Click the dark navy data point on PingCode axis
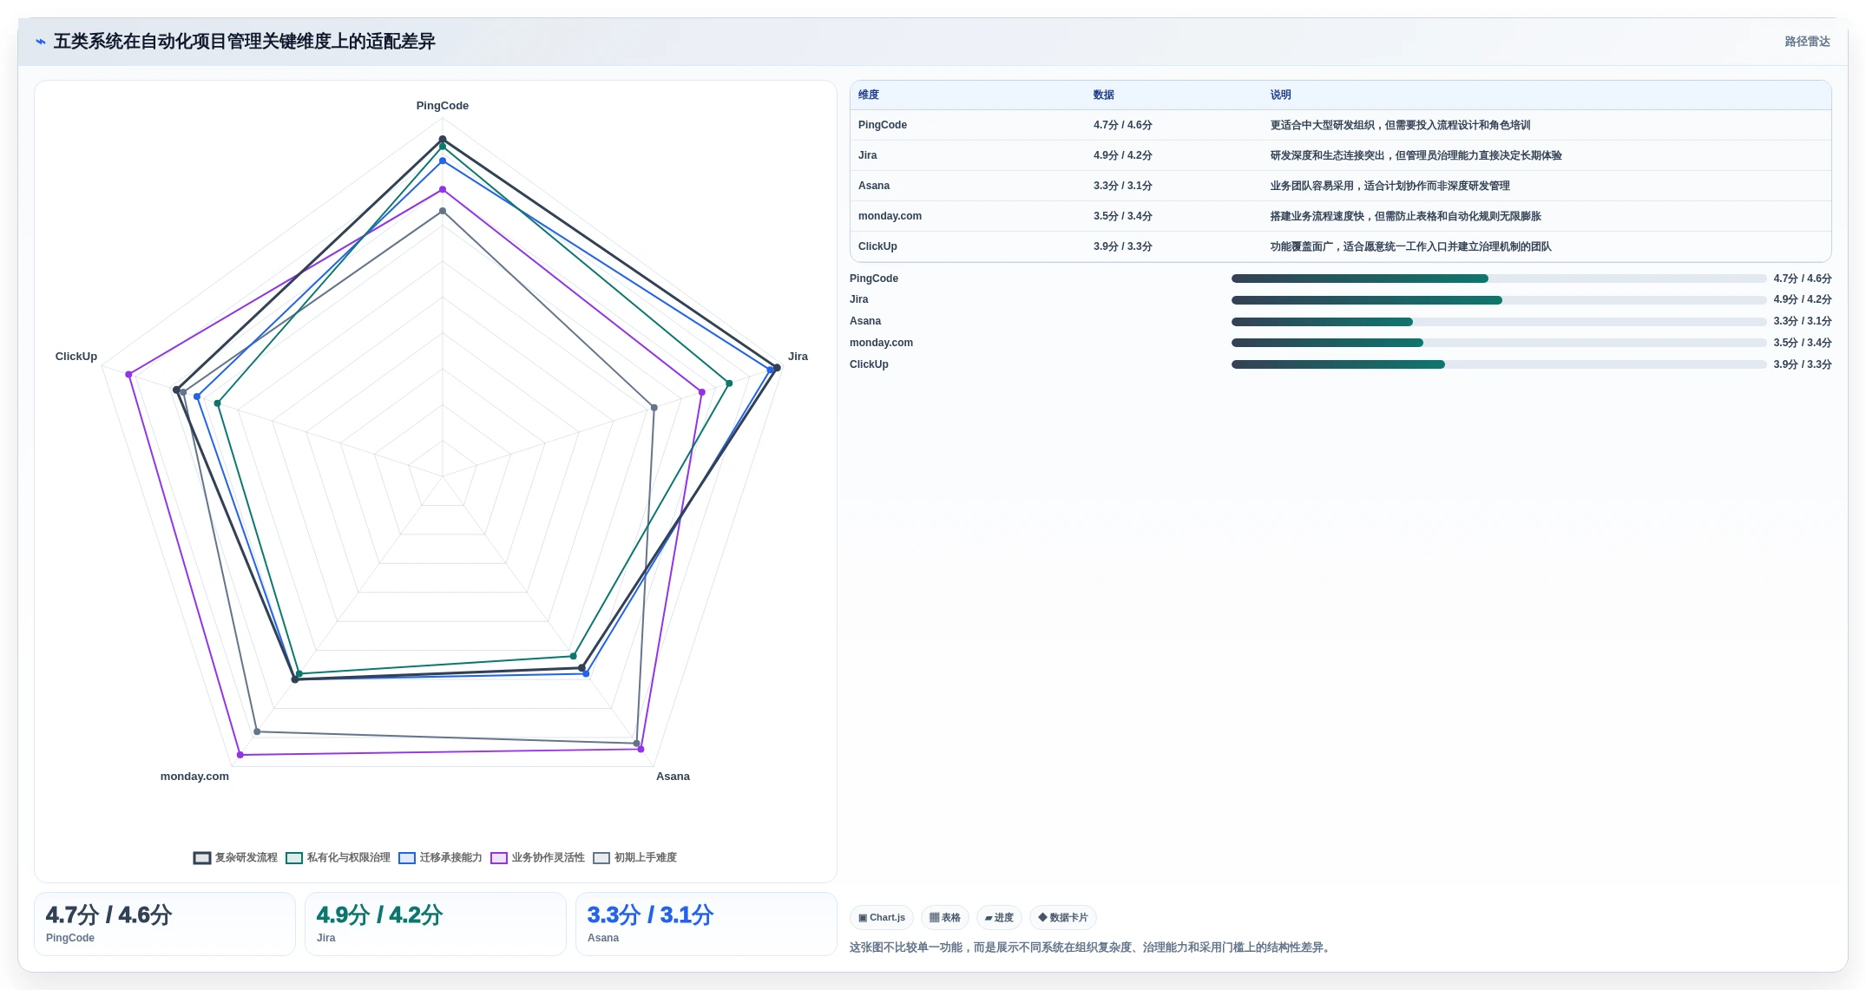Image resolution: width=1866 pixels, height=990 pixels. [x=443, y=139]
